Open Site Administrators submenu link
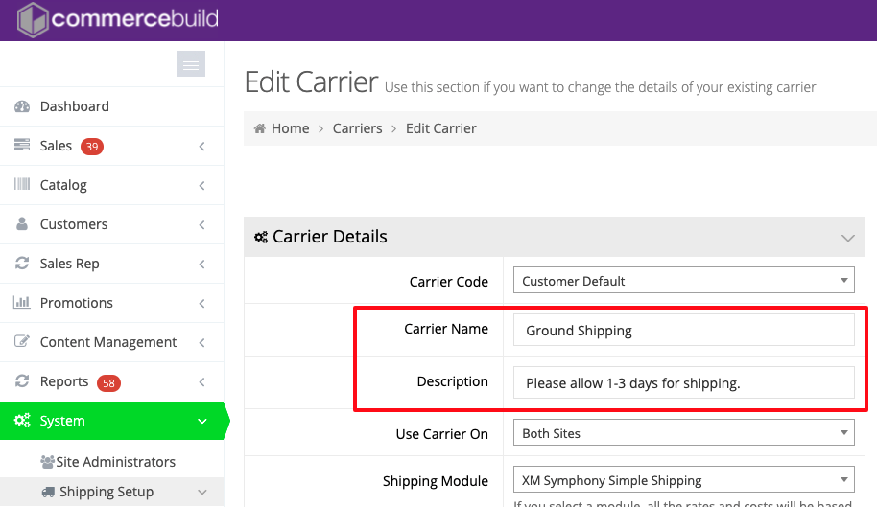Viewport: 877px width, 507px height. (x=115, y=462)
